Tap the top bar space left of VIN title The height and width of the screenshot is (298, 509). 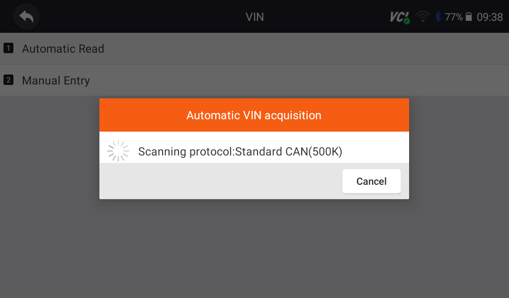pos(139,17)
